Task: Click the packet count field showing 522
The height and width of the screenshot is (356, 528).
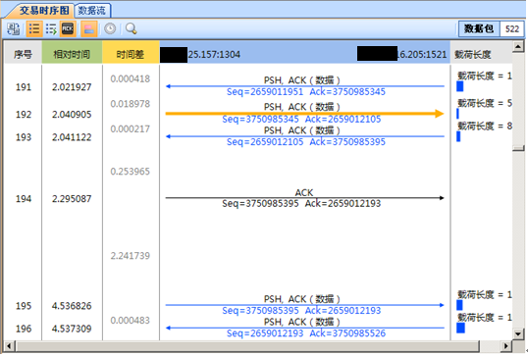Action: click(512, 29)
